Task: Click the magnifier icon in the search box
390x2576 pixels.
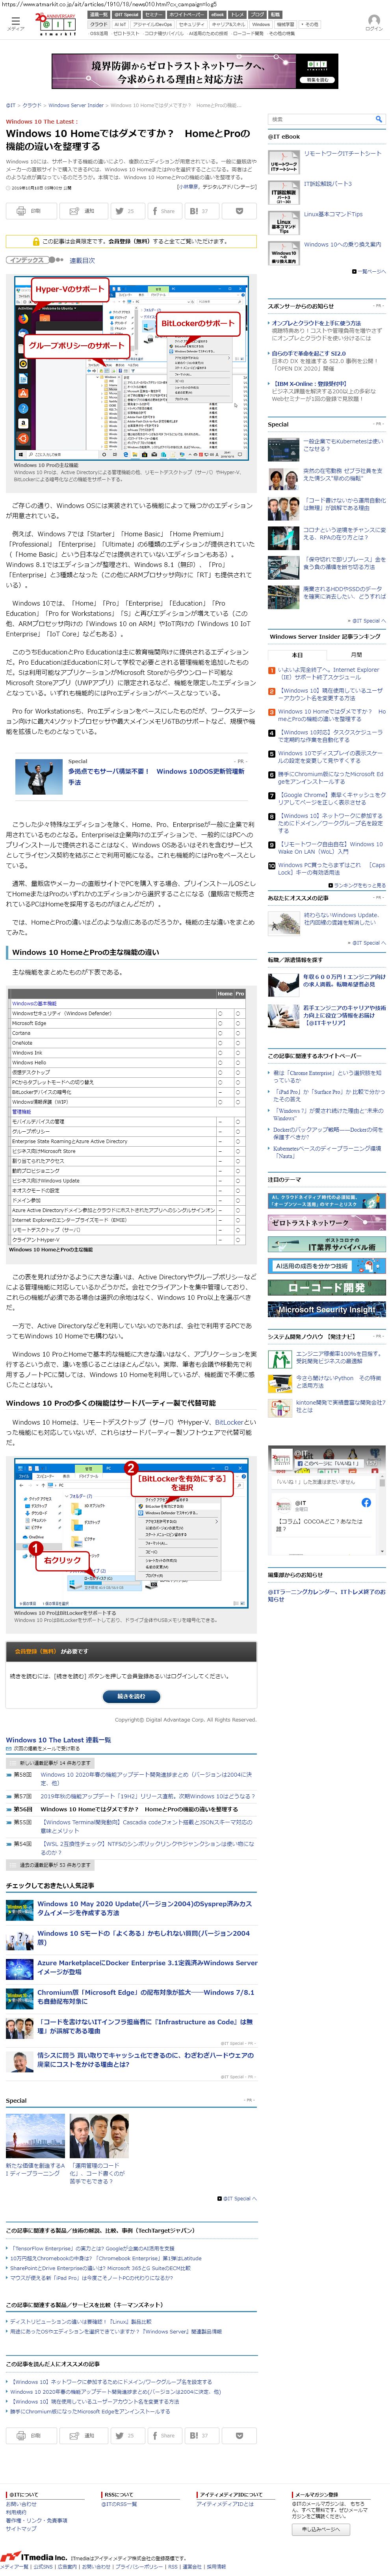Action: pos(378,118)
